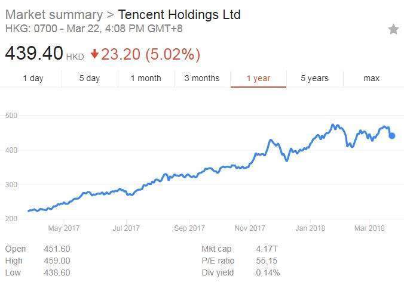Click the P/E ratio 55.15 value
This screenshot has height=288, width=404.
point(267,261)
